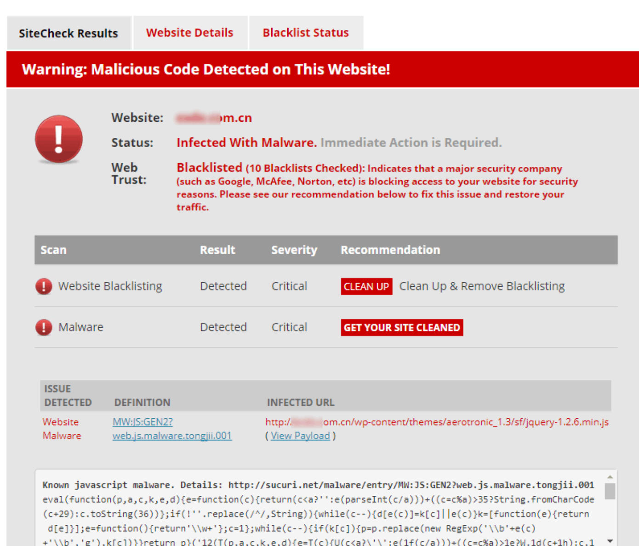Image resolution: width=639 pixels, height=546 pixels.
Task: Open the Blacklist Status tab
Action: (x=306, y=33)
